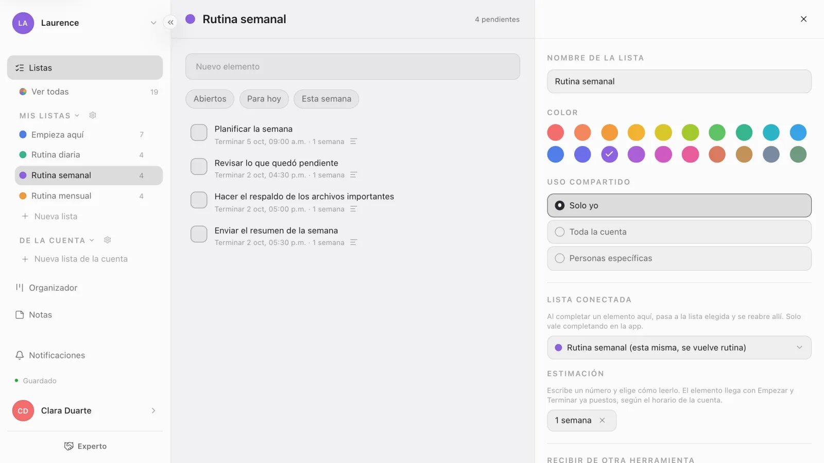Click the CD avatar for Clara Duarte
This screenshot has height=463, width=824.
pos(23,411)
